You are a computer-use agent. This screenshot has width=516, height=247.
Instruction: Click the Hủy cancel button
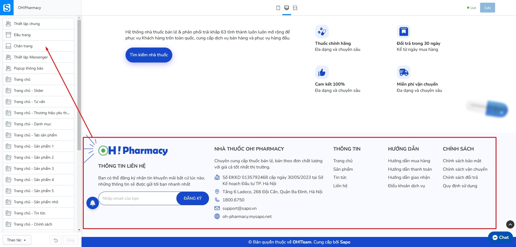pos(71,240)
